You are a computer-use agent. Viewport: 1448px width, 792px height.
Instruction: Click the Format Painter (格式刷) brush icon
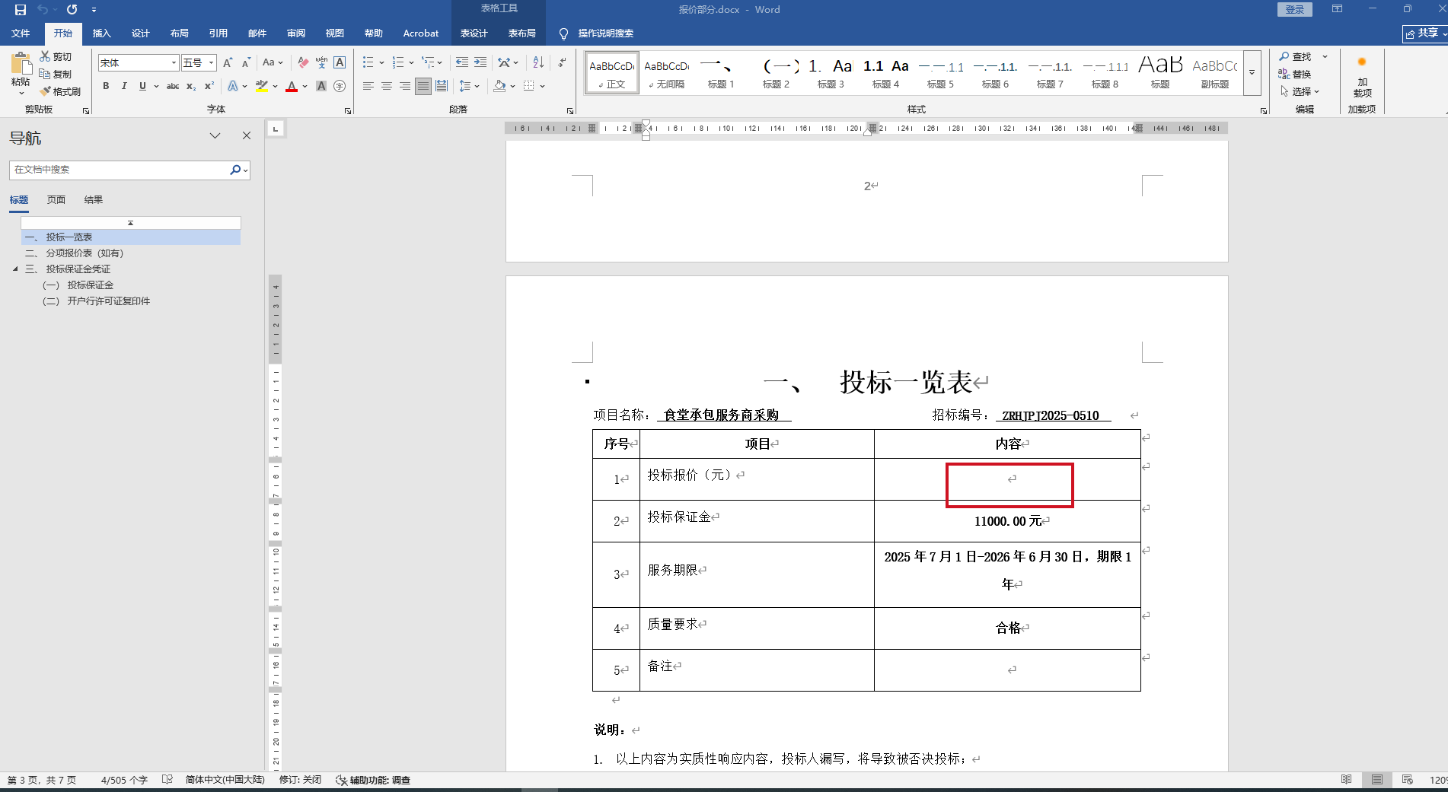pyautogui.click(x=46, y=91)
